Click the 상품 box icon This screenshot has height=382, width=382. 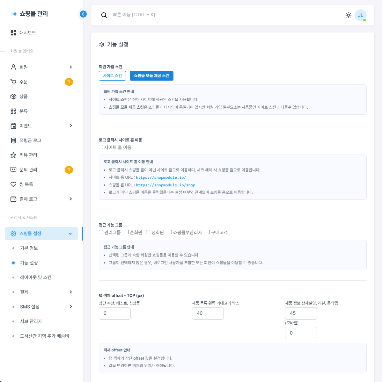13,97
